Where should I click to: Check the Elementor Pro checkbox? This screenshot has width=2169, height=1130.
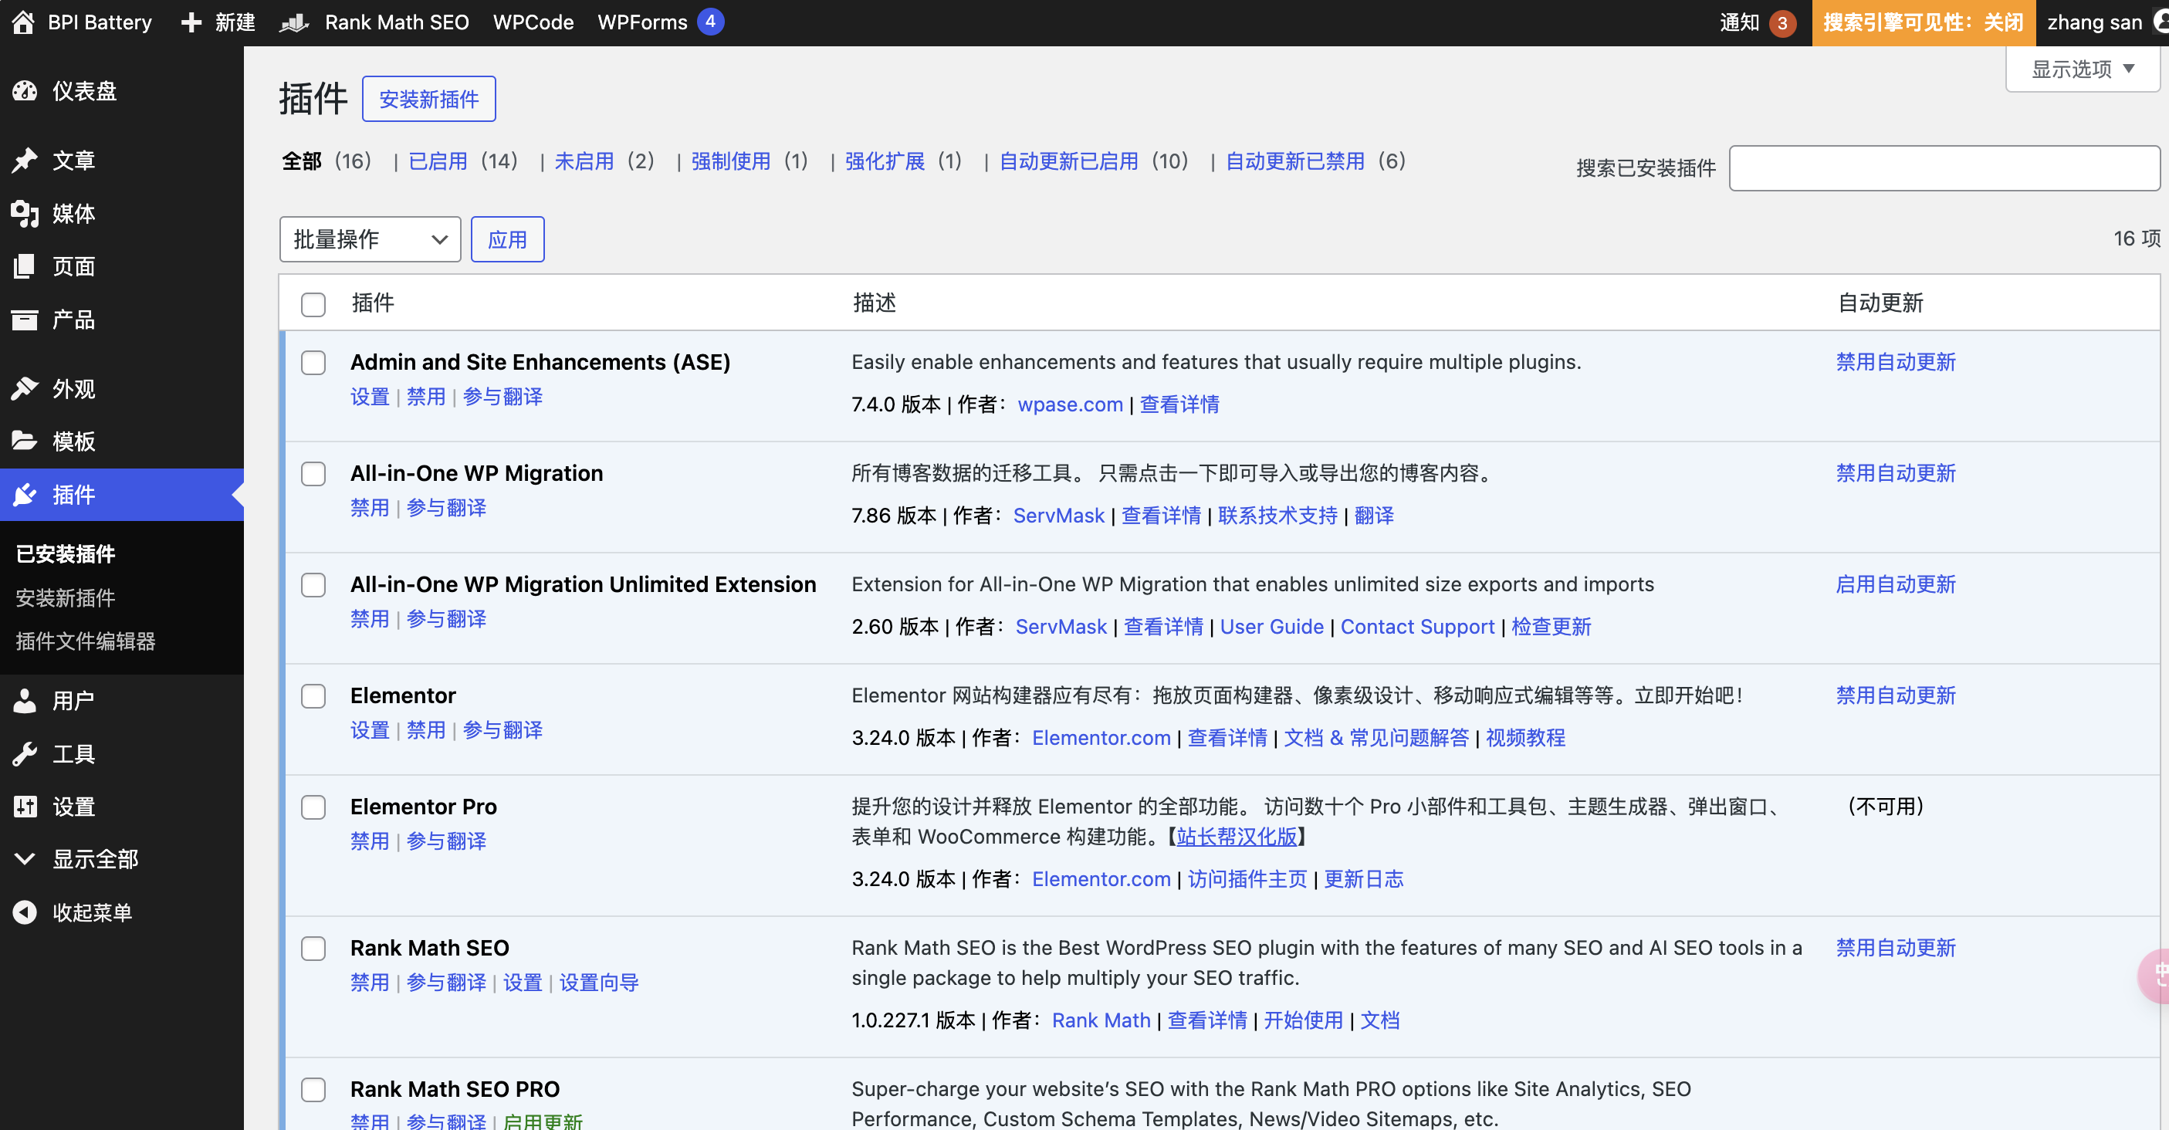313,807
